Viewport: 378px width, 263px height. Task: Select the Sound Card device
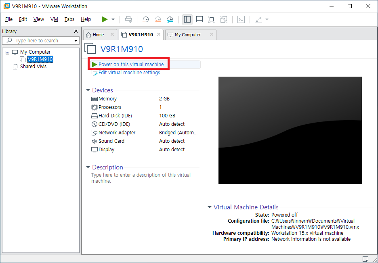click(x=144, y=141)
